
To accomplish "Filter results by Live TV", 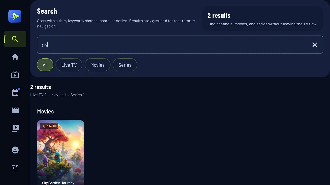I will (69, 65).
